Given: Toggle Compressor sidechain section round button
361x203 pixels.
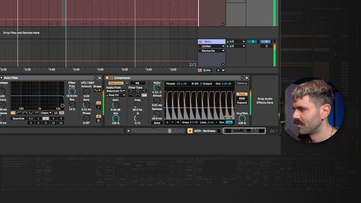Looking at the screenshot, I should 112,78.
